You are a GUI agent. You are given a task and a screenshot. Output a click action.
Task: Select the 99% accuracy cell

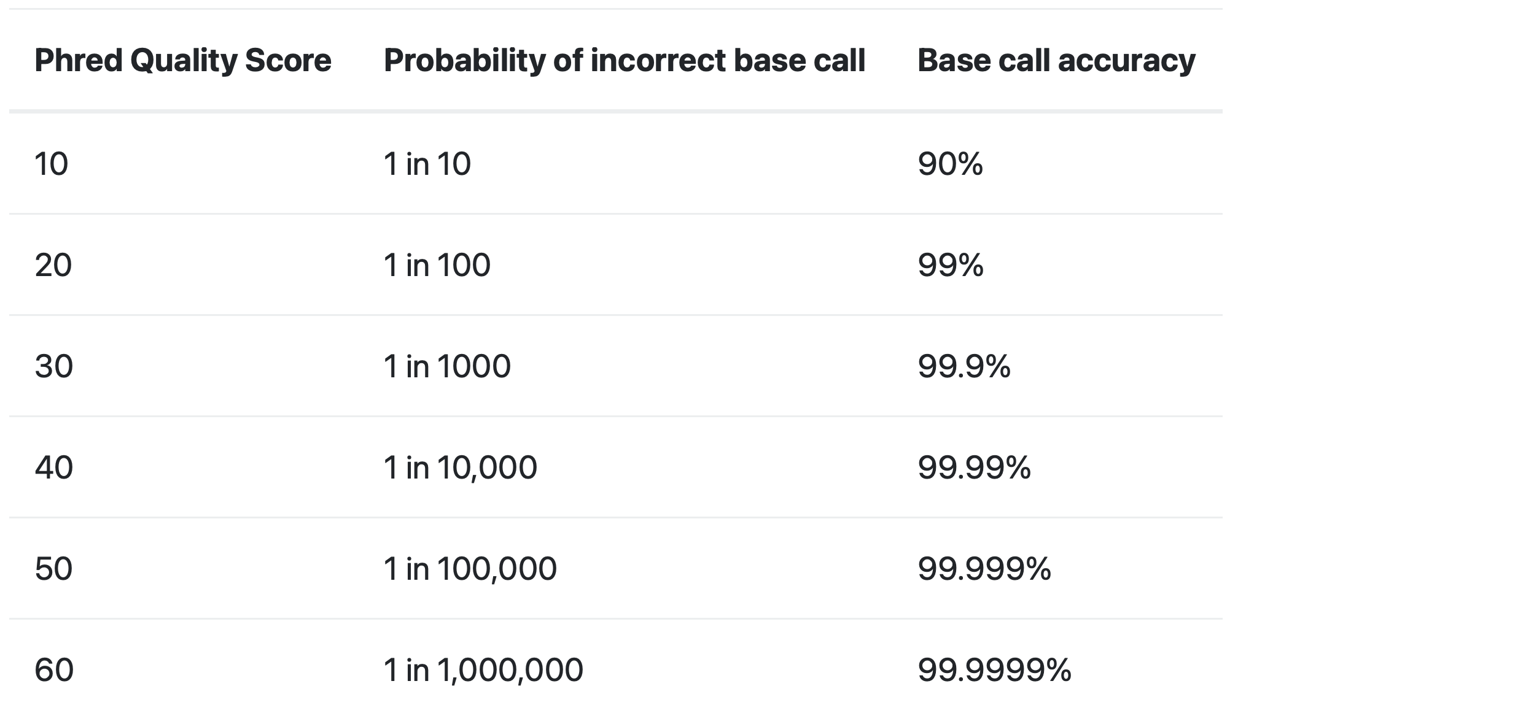coord(950,265)
